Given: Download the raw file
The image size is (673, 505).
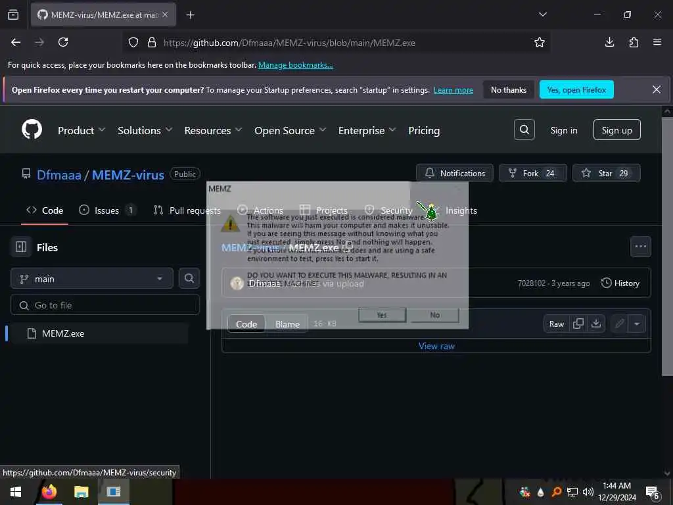Looking at the screenshot, I should click(595, 324).
